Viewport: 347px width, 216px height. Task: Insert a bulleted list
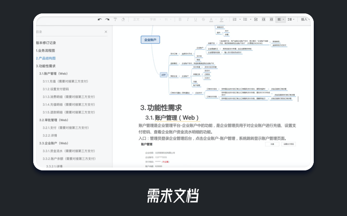[246, 20]
